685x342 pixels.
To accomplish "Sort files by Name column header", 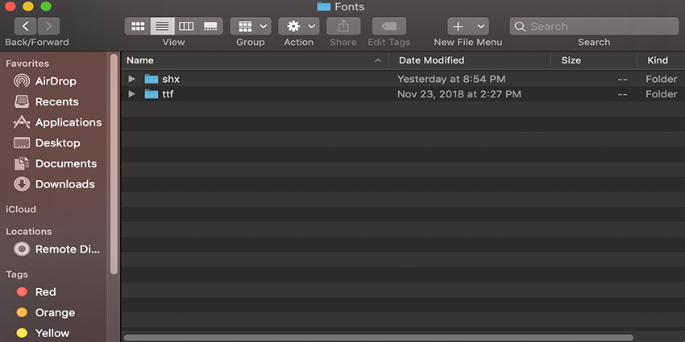I will pyautogui.click(x=140, y=60).
